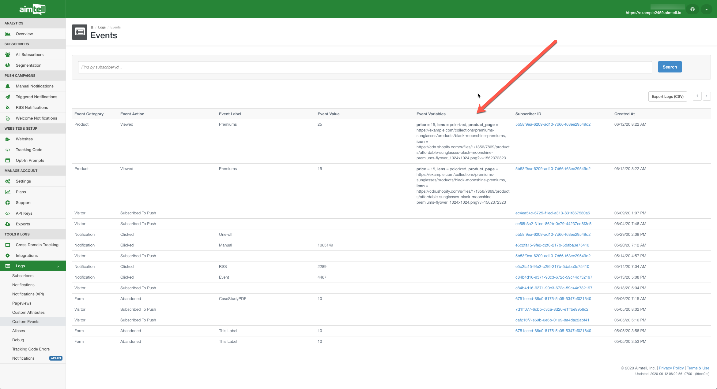This screenshot has height=389, width=717.
Task: Click the help question mark icon
Action: click(x=692, y=9)
